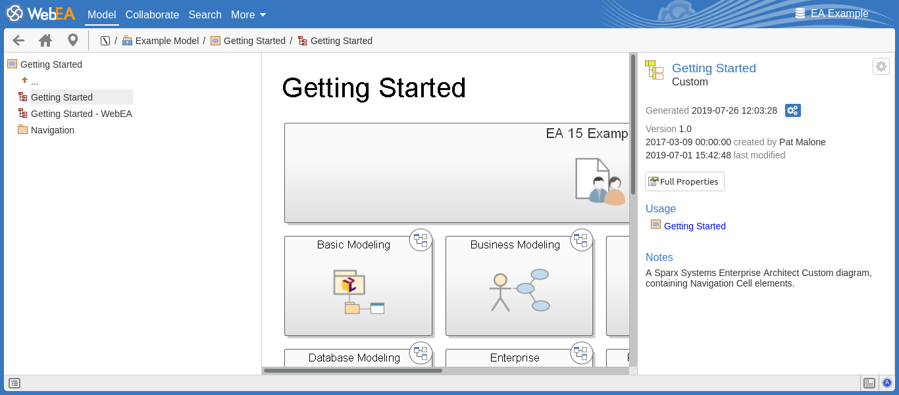Image resolution: width=899 pixels, height=395 pixels.
Task: Click the regenerate diagram icon beside Generated date
Action: pos(793,110)
